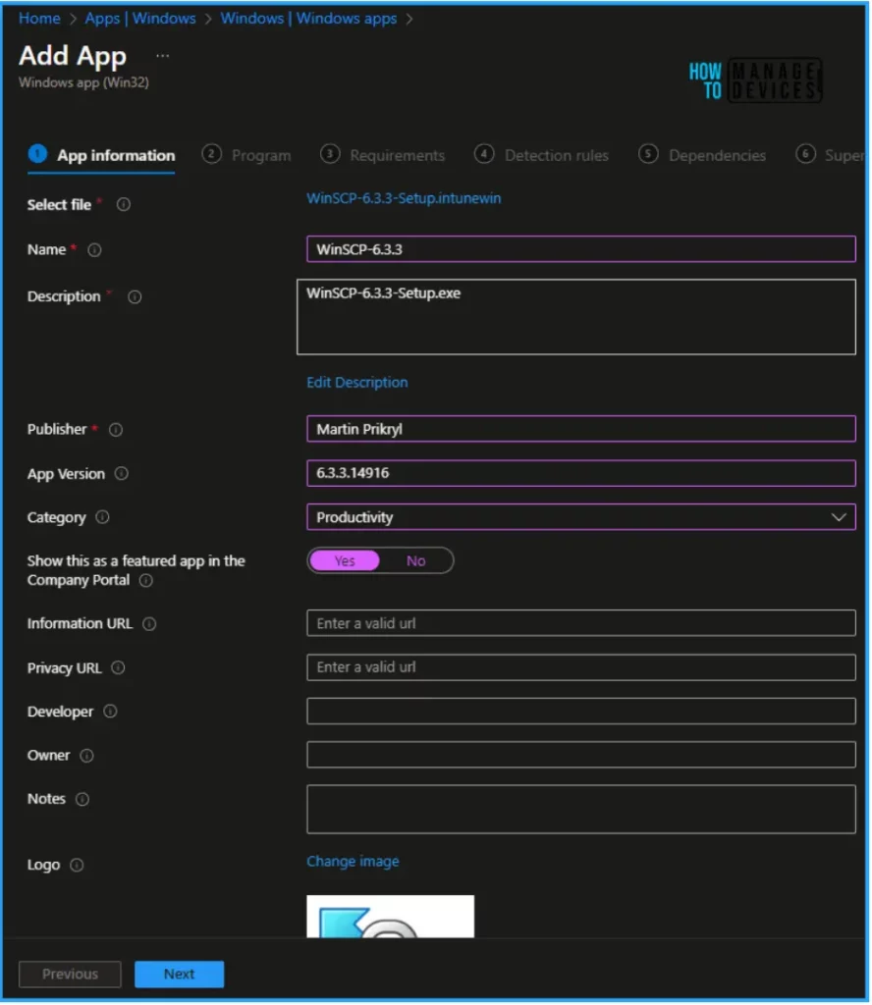Click the Previous button
Image resolution: width=872 pixels, height=1005 pixels.
(x=70, y=975)
